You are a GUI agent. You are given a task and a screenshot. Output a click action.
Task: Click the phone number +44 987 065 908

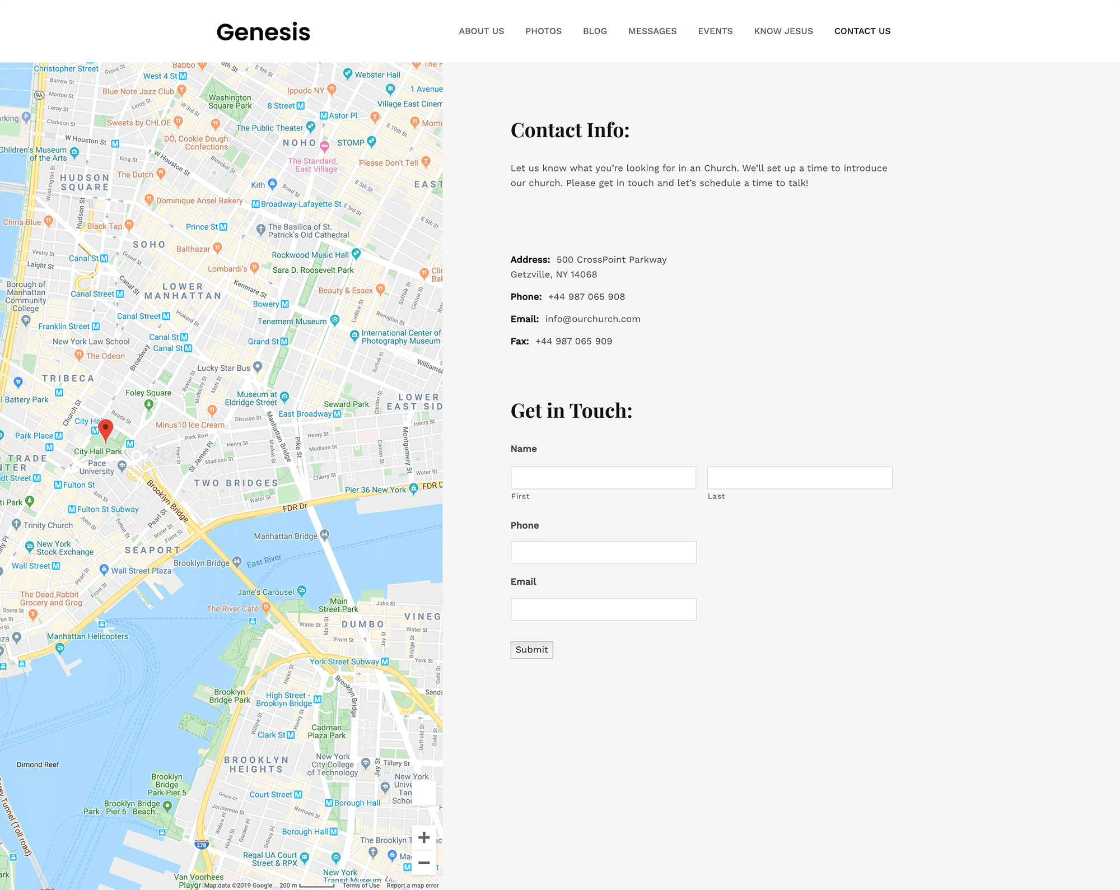tap(586, 297)
